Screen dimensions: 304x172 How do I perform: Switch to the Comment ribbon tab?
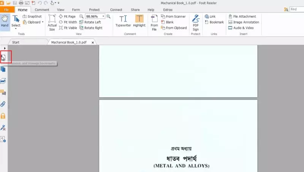point(42,10)
